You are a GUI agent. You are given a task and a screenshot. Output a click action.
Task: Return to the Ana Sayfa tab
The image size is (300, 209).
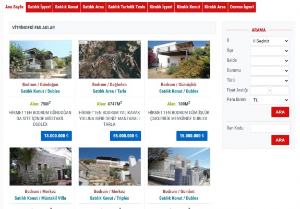[15, 7]
